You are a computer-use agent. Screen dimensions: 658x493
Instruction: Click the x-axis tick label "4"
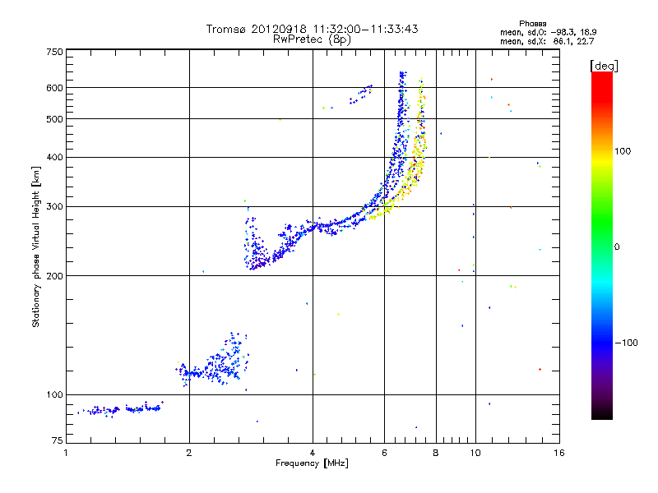click(313, 453)
